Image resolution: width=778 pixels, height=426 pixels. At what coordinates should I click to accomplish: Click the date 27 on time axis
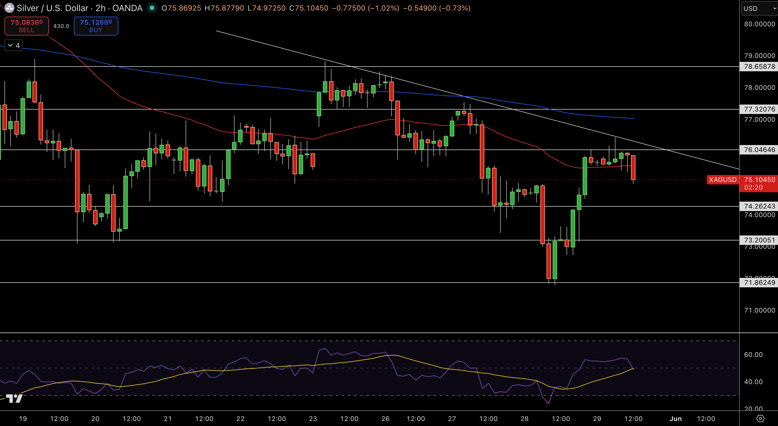pyautogui.click(x=452, y=419)
